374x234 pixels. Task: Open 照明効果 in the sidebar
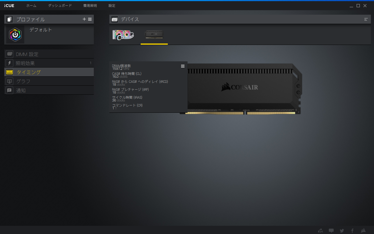pos(49,63)
